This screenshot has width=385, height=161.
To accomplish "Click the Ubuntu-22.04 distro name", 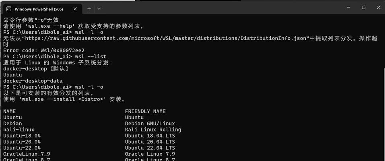I will coord(22,148).
